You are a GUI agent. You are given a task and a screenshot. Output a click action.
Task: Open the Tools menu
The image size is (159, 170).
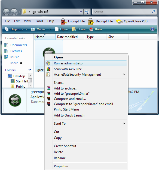pyautogui.click(x=39, y=21)
